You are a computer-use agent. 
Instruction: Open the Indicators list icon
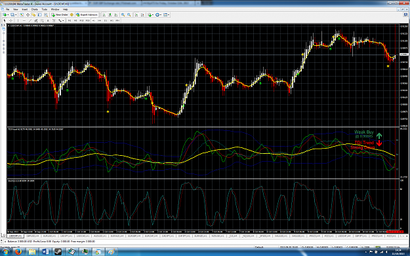point(150,15)
